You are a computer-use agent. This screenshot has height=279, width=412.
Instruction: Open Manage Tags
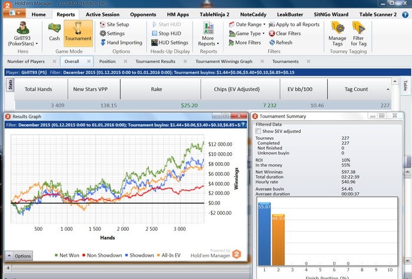[x=337, y=34]
